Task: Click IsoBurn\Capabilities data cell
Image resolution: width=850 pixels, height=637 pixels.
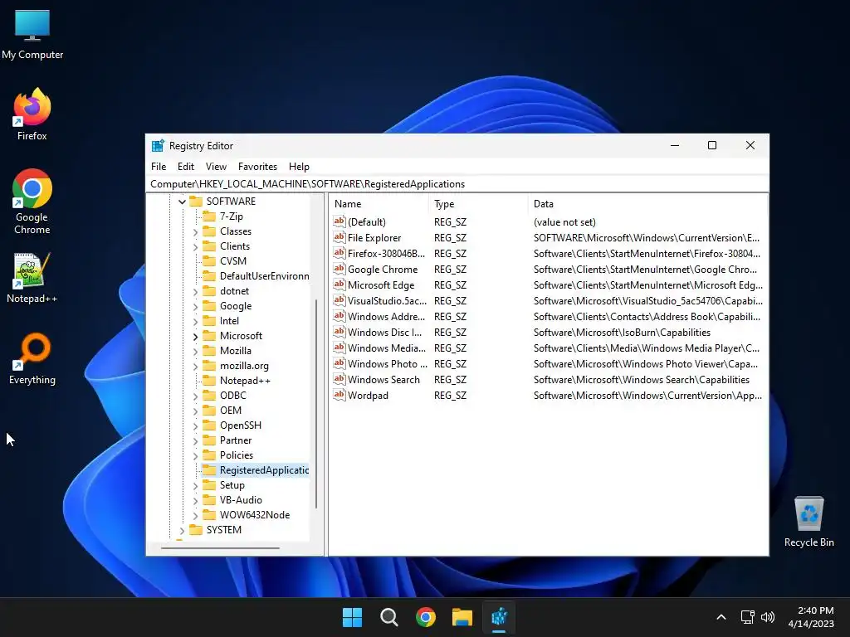Action: pos(622,332)
